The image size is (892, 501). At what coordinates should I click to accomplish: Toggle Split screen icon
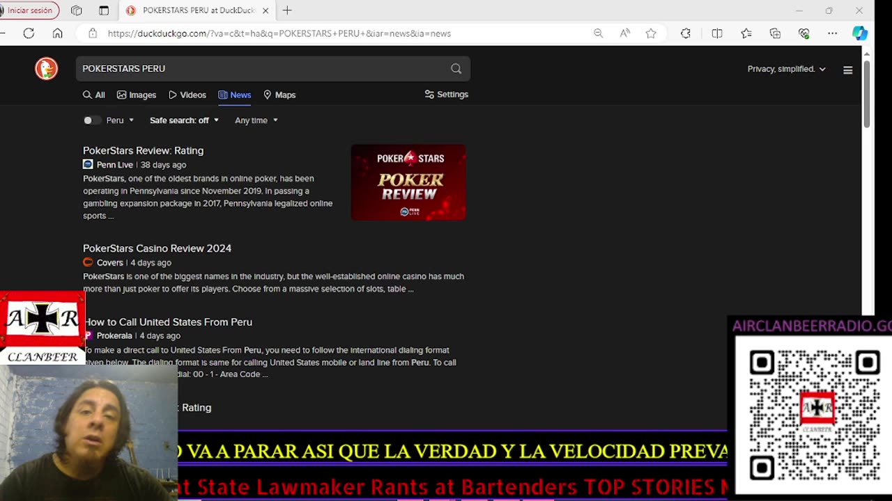(x=717, y=33)
